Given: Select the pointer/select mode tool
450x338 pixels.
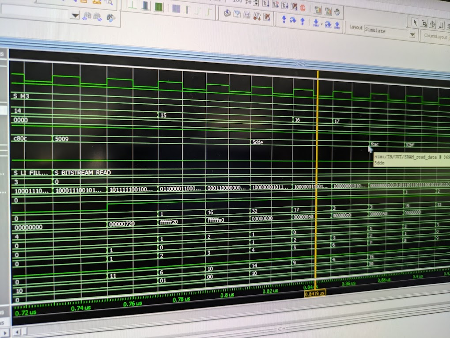Looking at the screenshot, I should [416, 23].
